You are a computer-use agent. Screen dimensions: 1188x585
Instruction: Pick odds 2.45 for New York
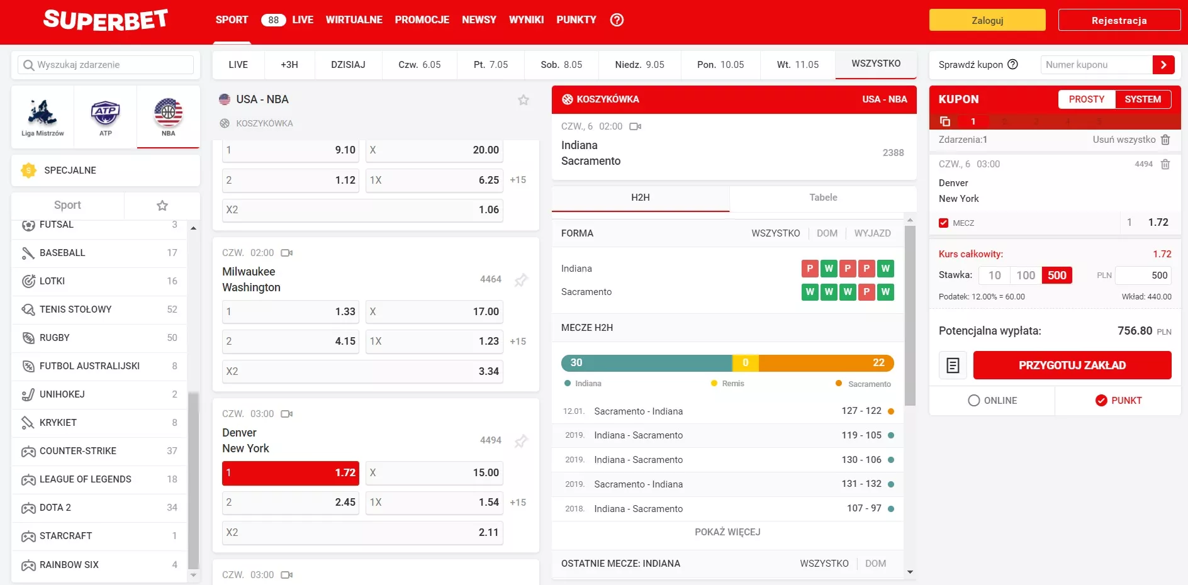pos(291,503)
